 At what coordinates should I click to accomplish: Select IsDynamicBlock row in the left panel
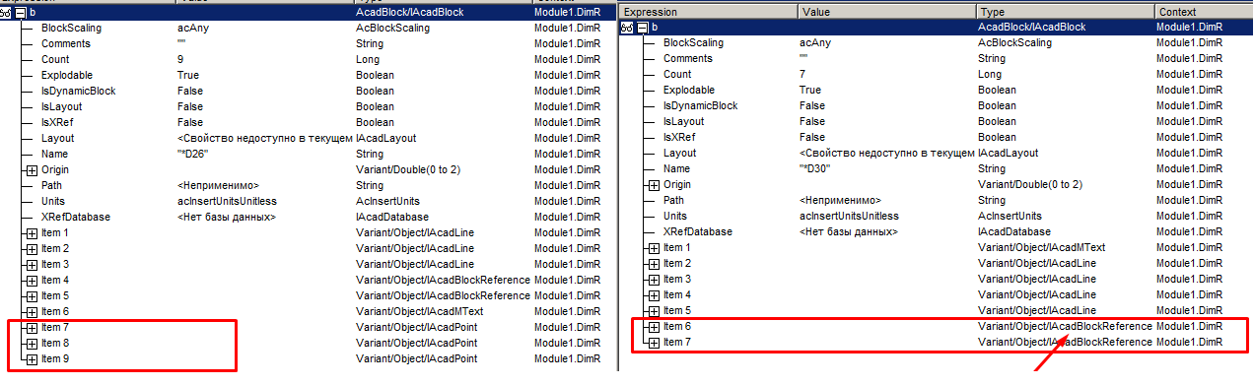309,91
